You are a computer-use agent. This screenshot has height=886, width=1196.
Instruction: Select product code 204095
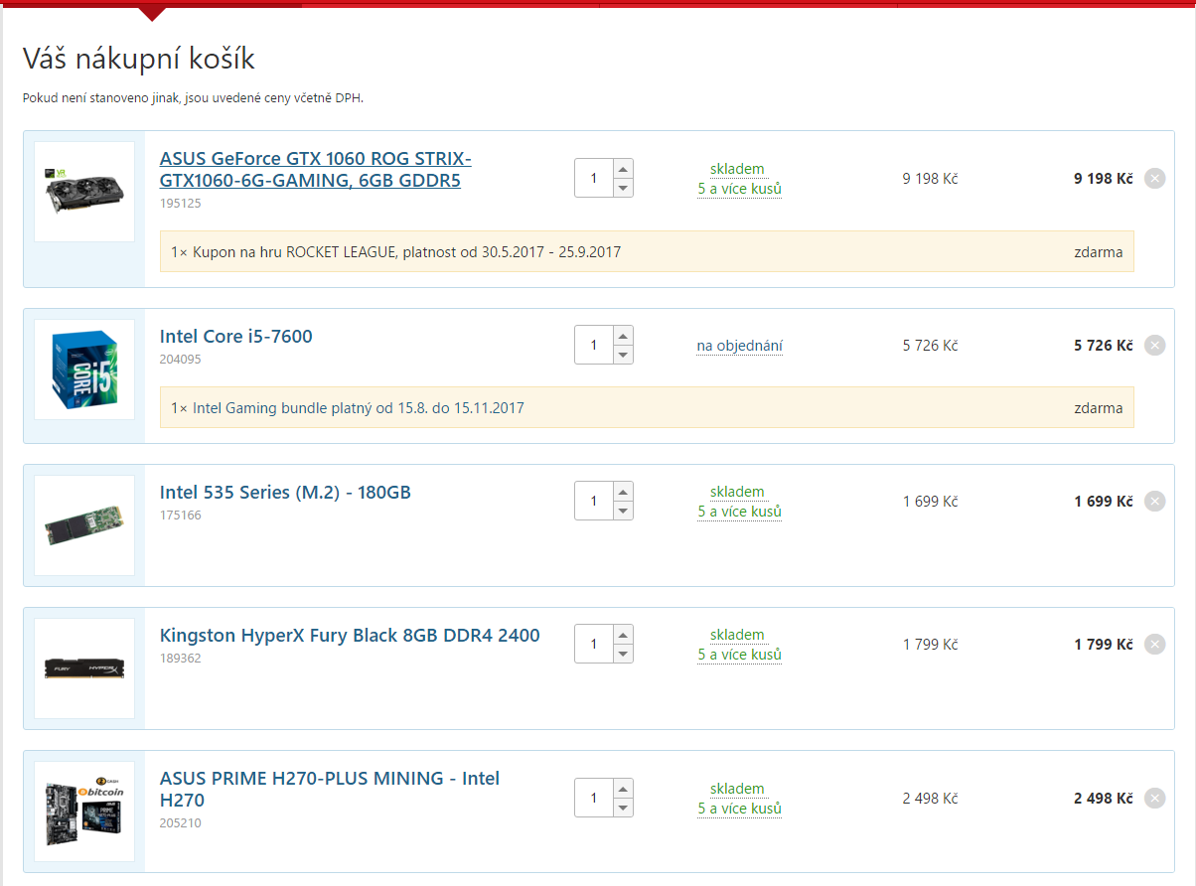[180, 360]
